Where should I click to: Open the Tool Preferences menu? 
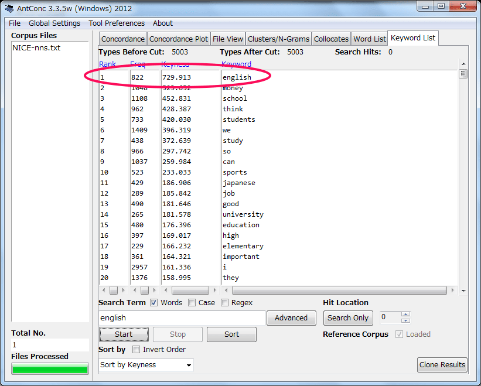(116, 23)
